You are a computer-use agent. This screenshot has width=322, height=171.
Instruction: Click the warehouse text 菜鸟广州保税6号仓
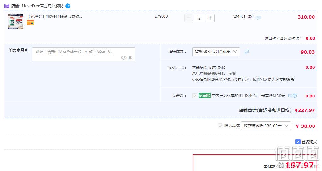click(209, 74)
